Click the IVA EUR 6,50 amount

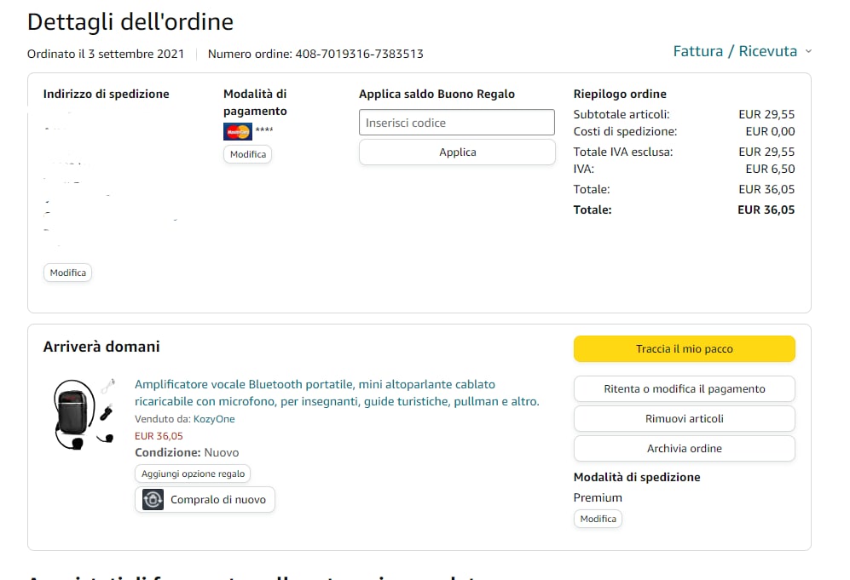click(x=770, y=169)
